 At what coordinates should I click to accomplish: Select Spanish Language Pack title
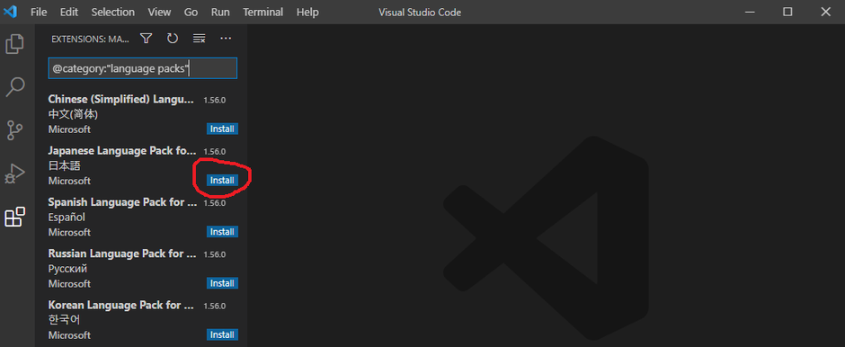coord(123,202)
